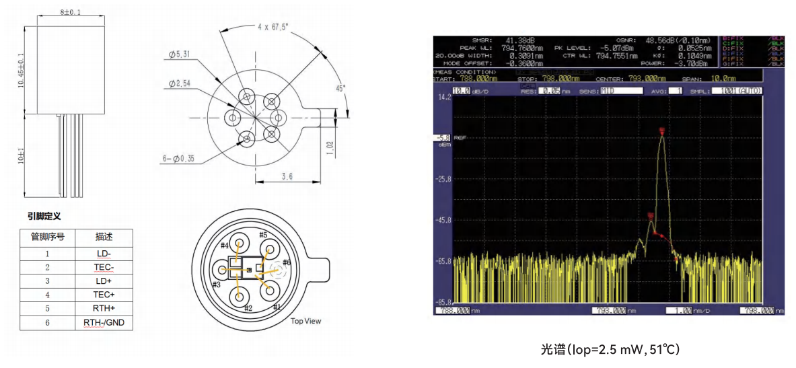Click the RTH-/GND table cell
Screen dimensions: 796x368
click(104, 323)
